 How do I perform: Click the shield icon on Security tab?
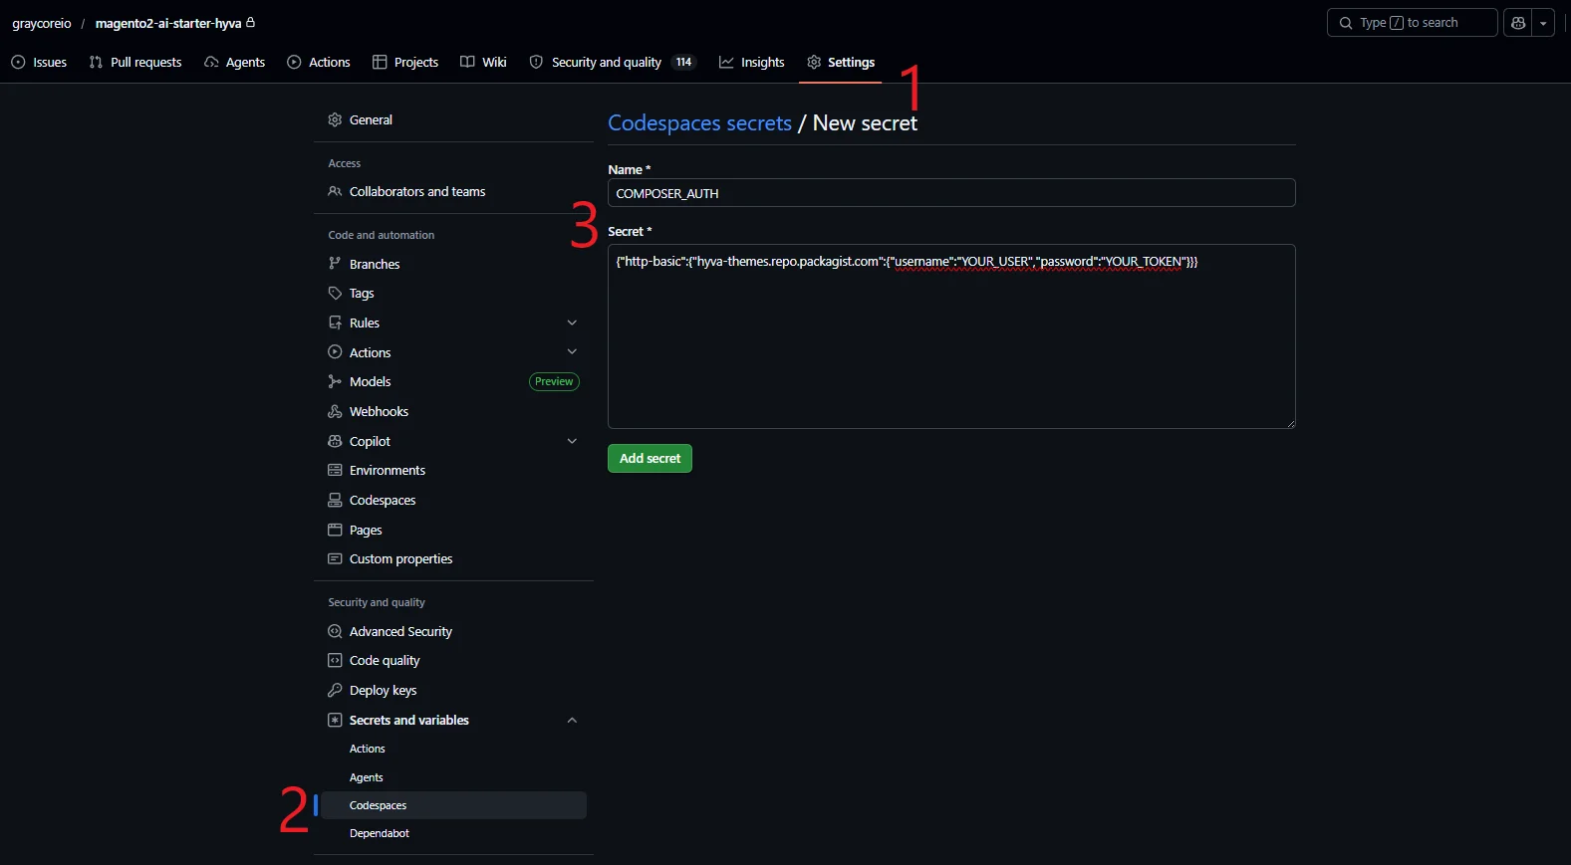tap(536, 62)
